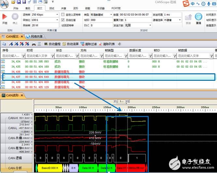The image size is (217, 173).
Task: Click the row icon of message 34,434
Action: (x=3, y=61)
